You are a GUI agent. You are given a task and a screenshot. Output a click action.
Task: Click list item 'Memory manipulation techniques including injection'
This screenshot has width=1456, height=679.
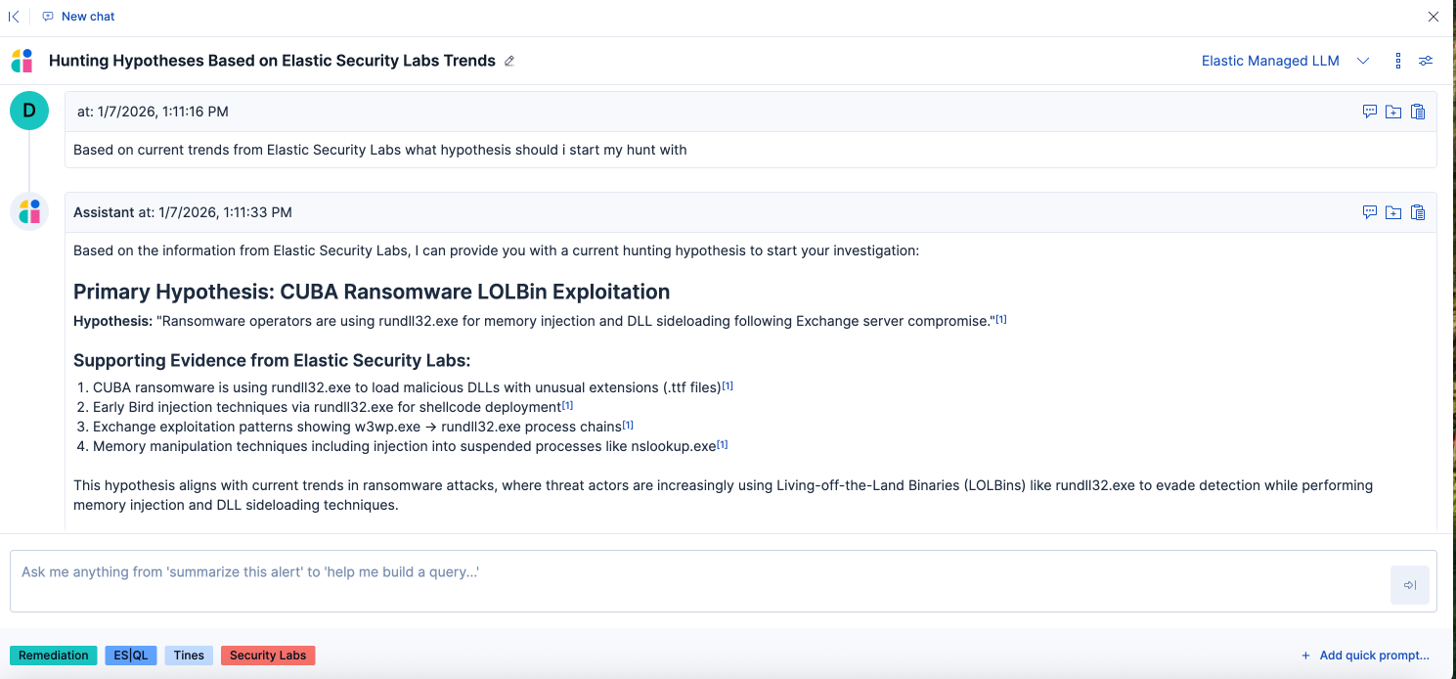(x=405, y=446)
